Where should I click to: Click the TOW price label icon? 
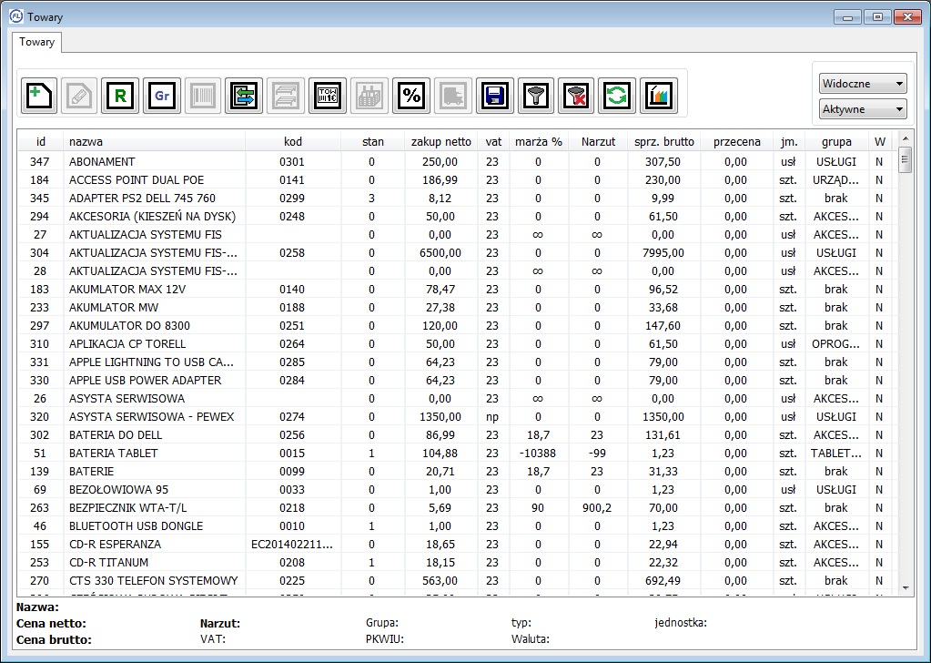click(x=327, y=95)
